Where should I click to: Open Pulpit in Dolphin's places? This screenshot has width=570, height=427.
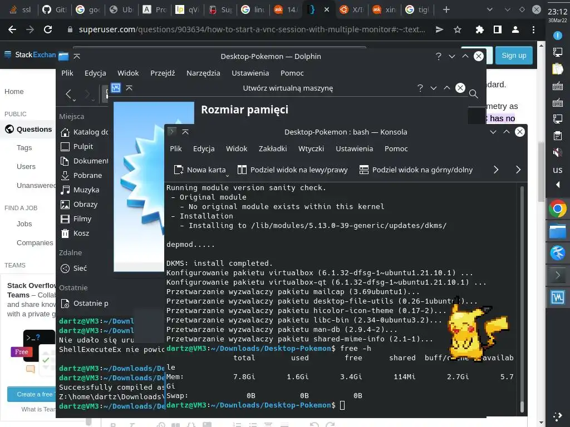[x=84, y=146]
